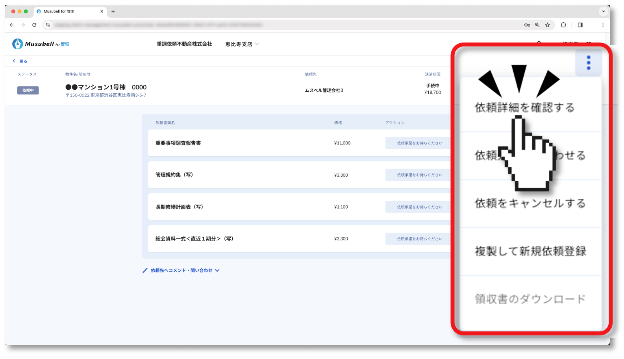Click the 重要事項調査報告書 action button
The width and height of the screenshot is (624, 359).
click(x=419, y=143)
